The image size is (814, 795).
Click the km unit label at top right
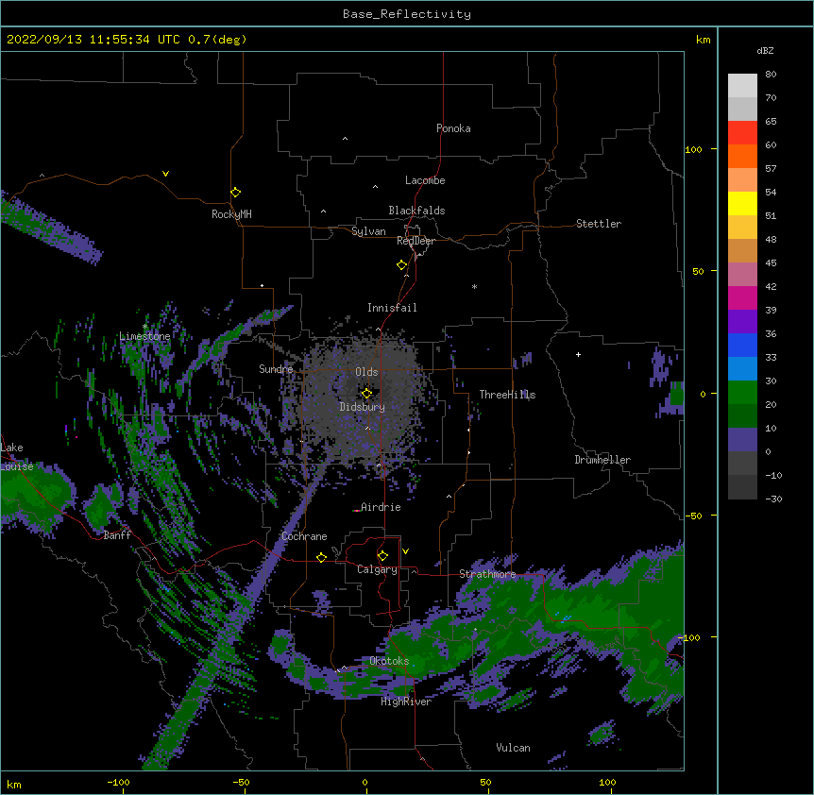pos(704,40)
